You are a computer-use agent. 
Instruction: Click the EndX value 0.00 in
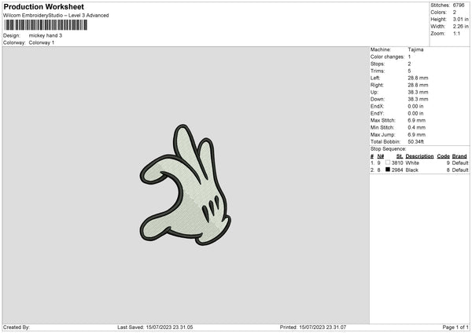[415, 106]
